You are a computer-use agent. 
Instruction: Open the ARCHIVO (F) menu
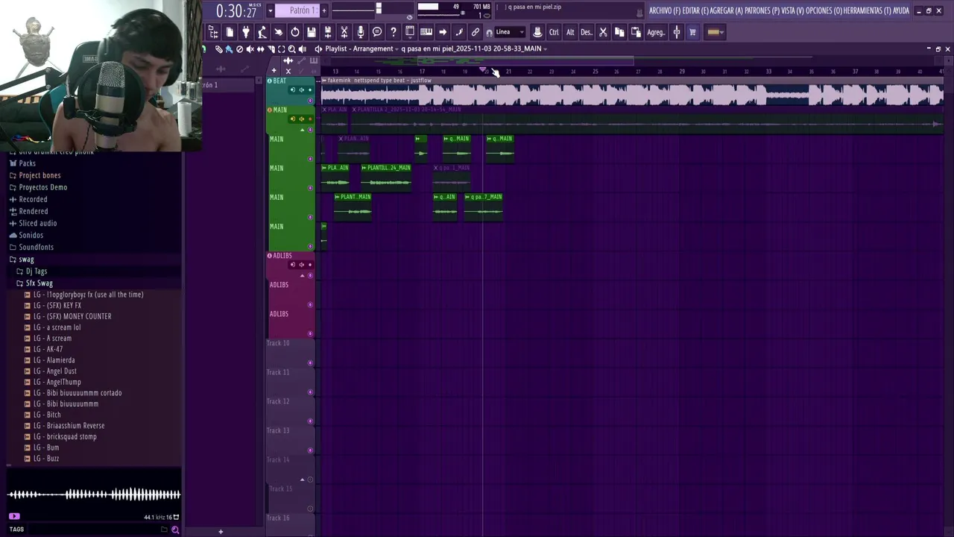coord(665,10)
